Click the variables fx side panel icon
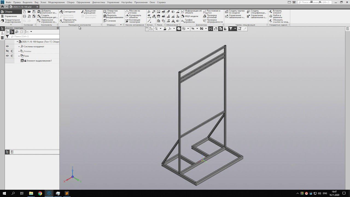The height and width of the screenshot is (197, 350). click(2, 33)
